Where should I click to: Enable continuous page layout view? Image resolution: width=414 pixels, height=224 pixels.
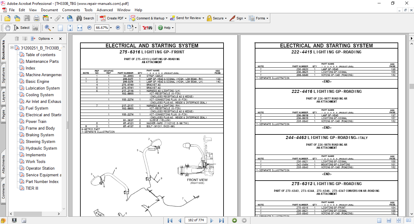click(x=389, y=220)
